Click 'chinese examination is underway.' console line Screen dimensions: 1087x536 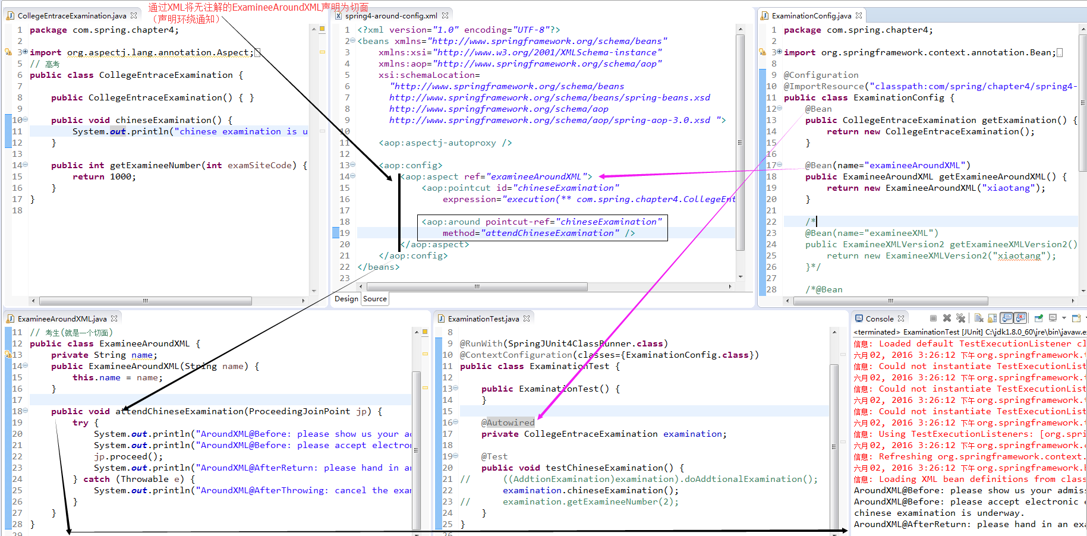tap(939, 513)
